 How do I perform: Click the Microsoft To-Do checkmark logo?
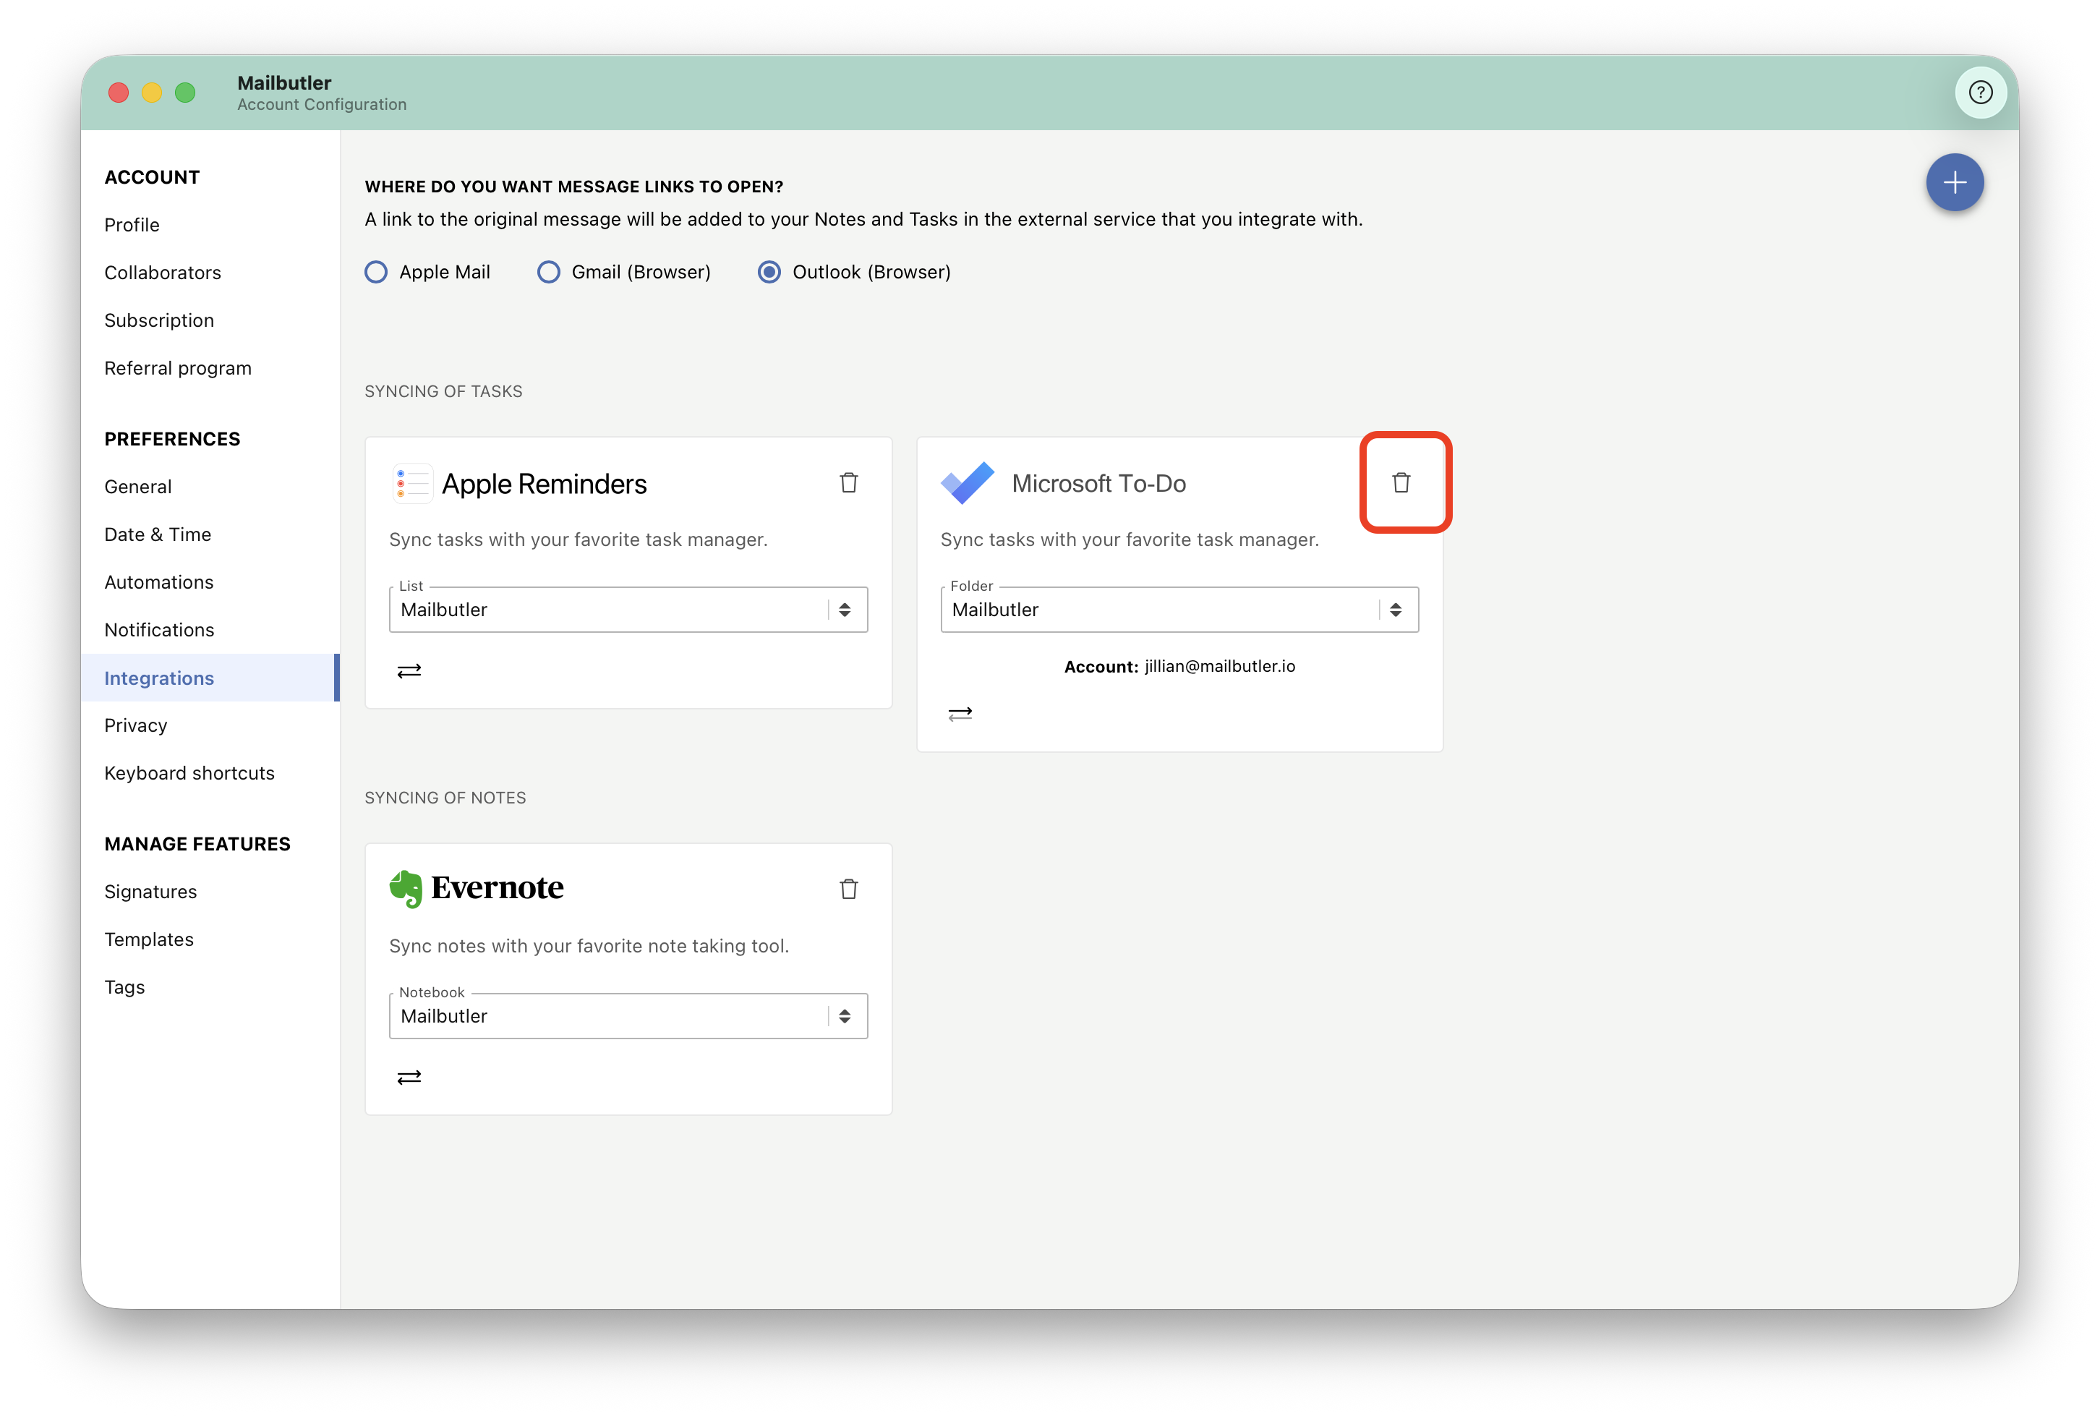pos(967,483)
